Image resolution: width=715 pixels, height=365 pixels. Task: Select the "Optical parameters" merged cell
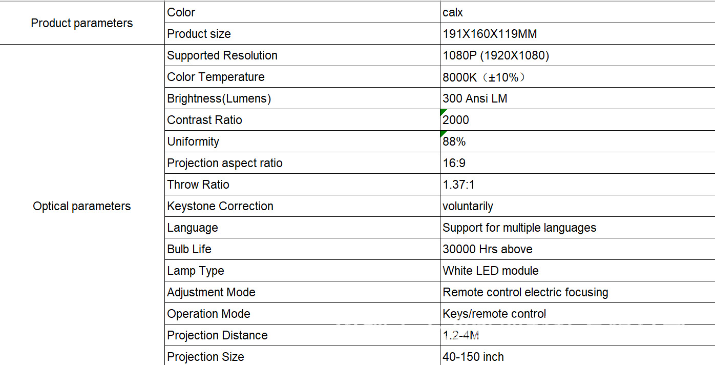(x=82, y=206)
